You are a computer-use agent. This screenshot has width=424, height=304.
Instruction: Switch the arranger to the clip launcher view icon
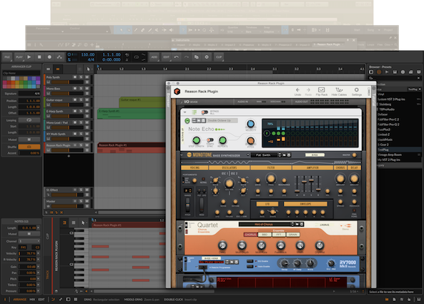pos(48,69)
